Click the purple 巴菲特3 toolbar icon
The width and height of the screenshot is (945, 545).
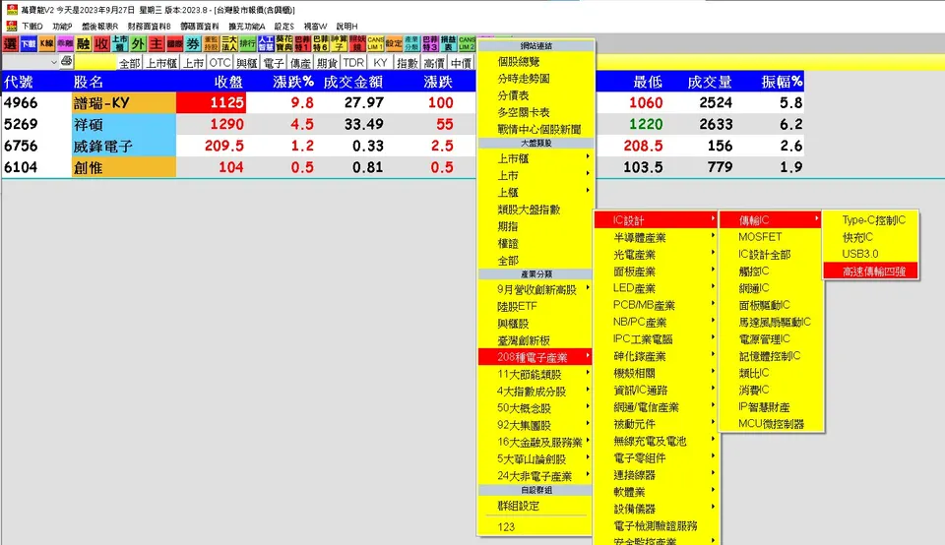pyautogui.click(x=430, y=44)
